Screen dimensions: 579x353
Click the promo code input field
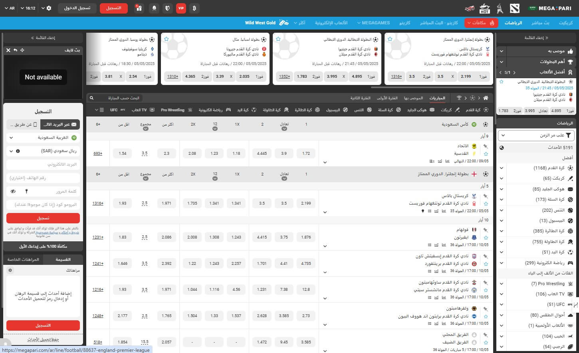pyautogui.click(x=43, y=205)
